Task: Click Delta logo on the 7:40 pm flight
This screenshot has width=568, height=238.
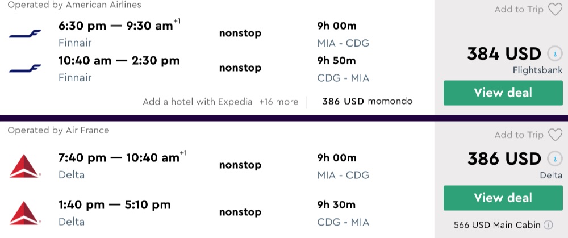Action: pyautogui.click(x=24, y=165)
